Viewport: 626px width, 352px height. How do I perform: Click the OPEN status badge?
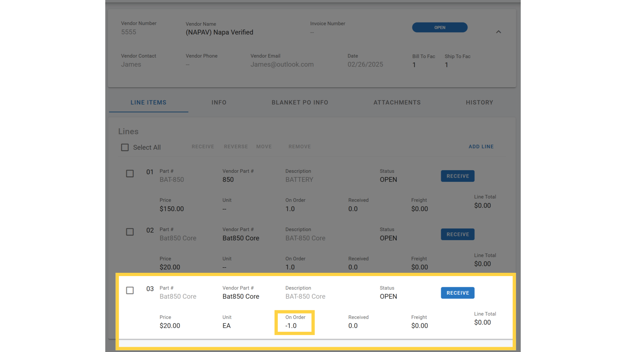point(440,27)
